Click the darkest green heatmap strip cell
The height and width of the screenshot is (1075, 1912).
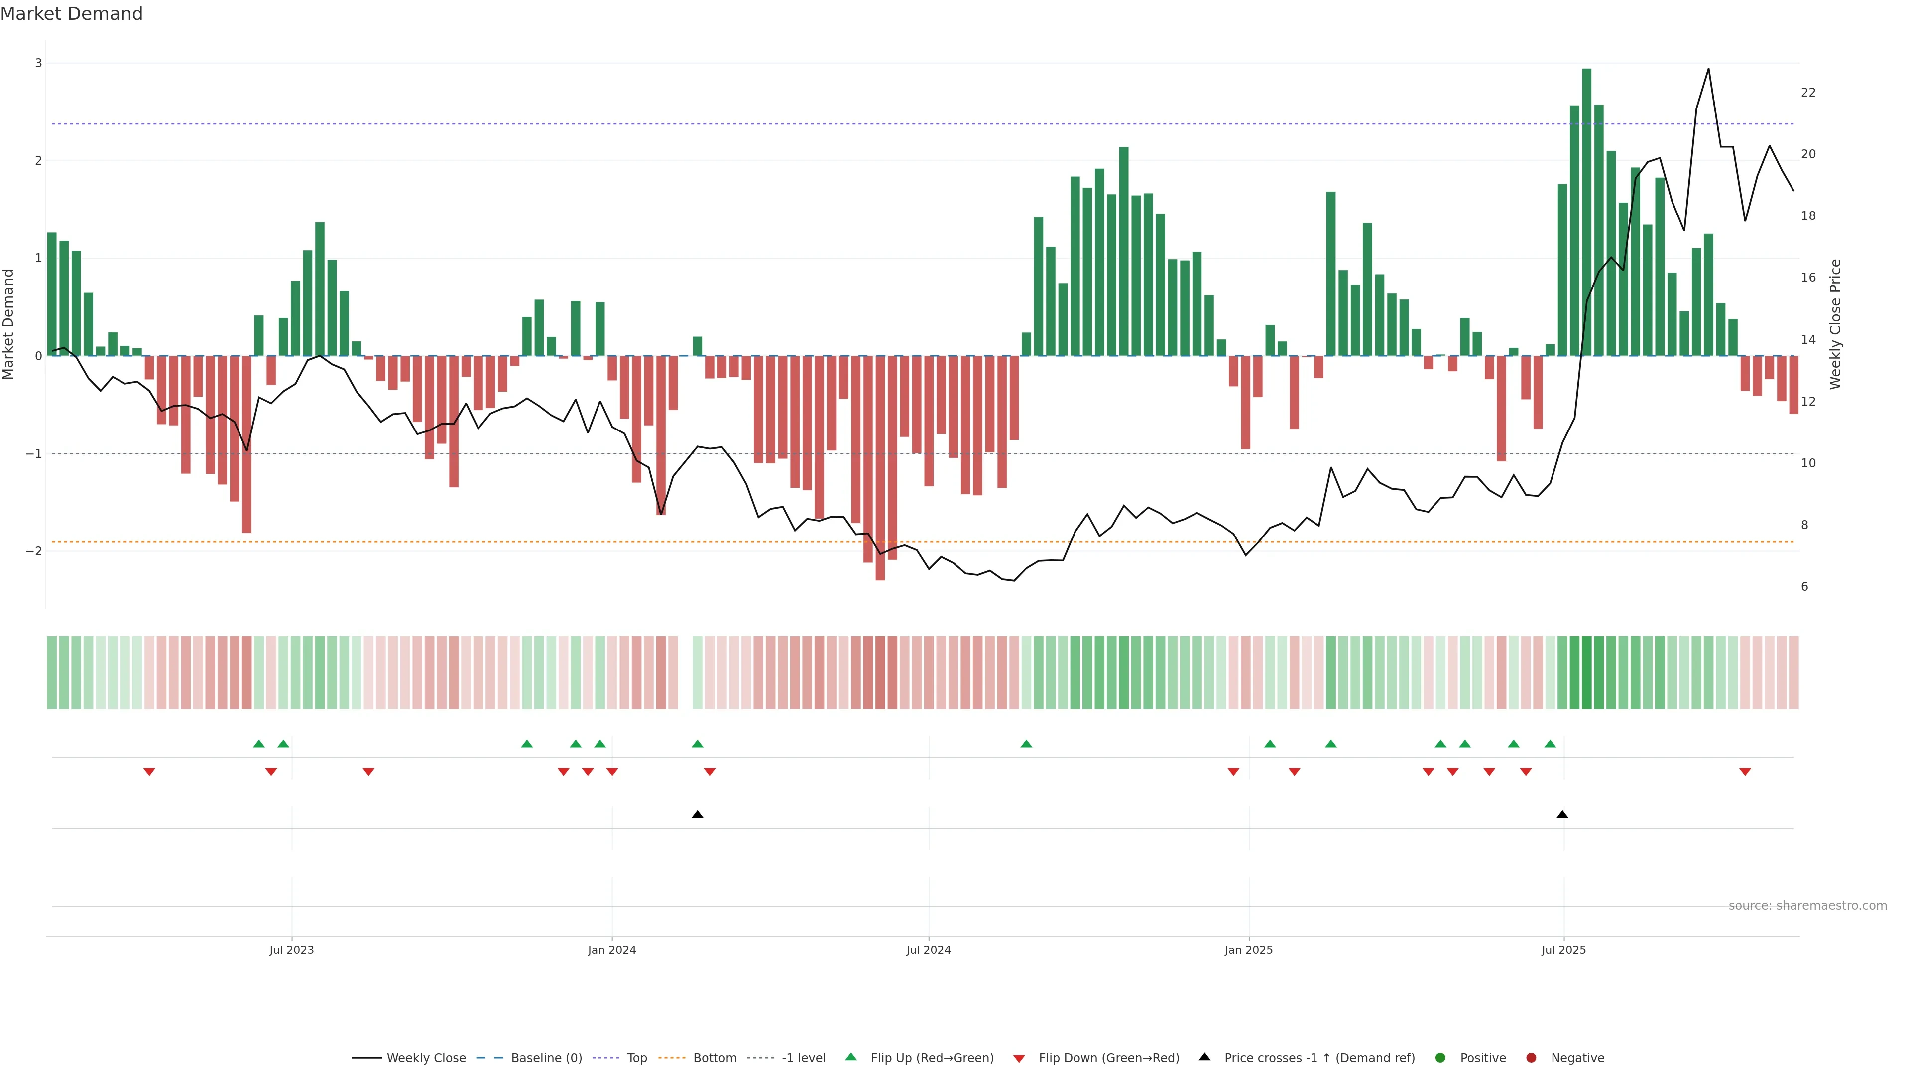pos(1587,672)
